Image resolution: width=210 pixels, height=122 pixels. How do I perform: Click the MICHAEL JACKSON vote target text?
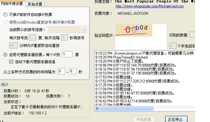133,13
